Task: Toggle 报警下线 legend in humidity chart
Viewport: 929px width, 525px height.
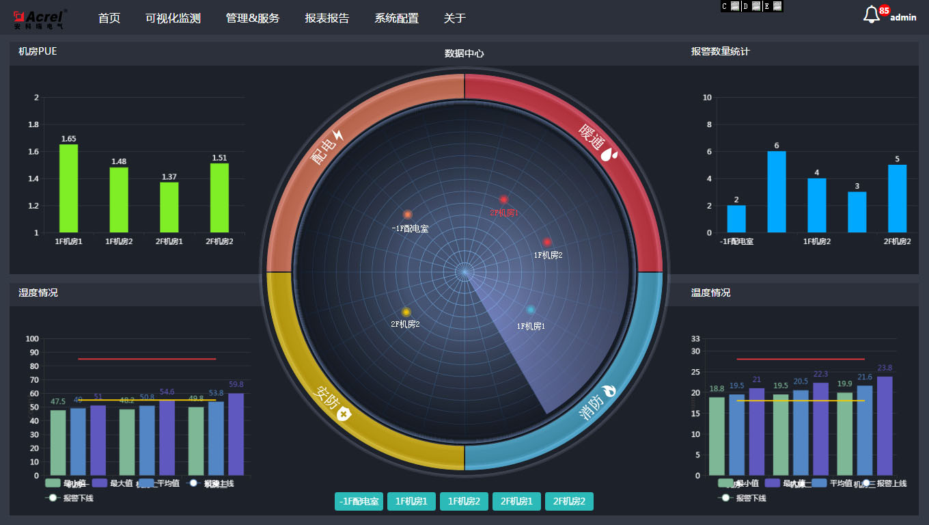Action: pyautogui.click(x=69, y=498)
